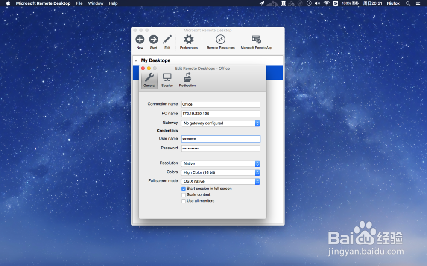Viewport: 427px width, 266px height.
Task: Open Spotlight search magnifier
Action: tap(408, 3)
